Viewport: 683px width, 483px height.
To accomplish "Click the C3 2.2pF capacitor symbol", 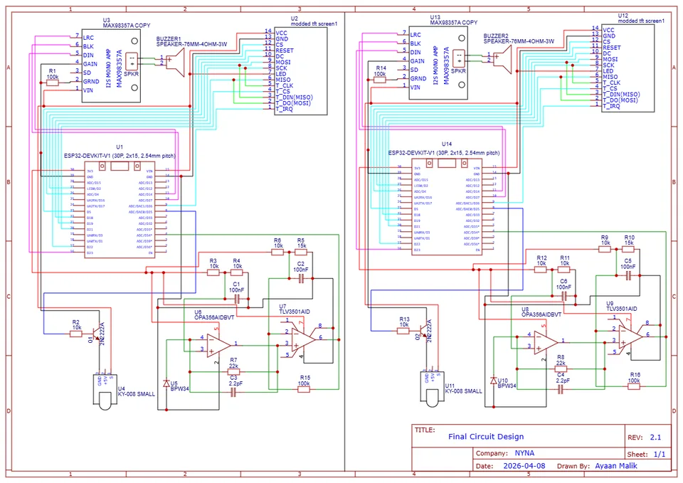I will coord(233,393).
